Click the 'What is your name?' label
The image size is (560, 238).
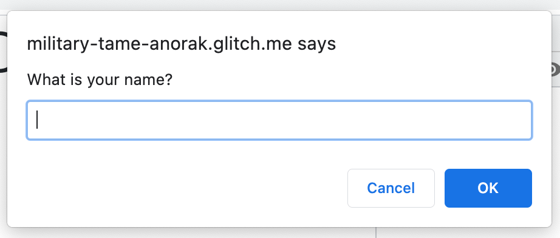[x=100, y=80]
